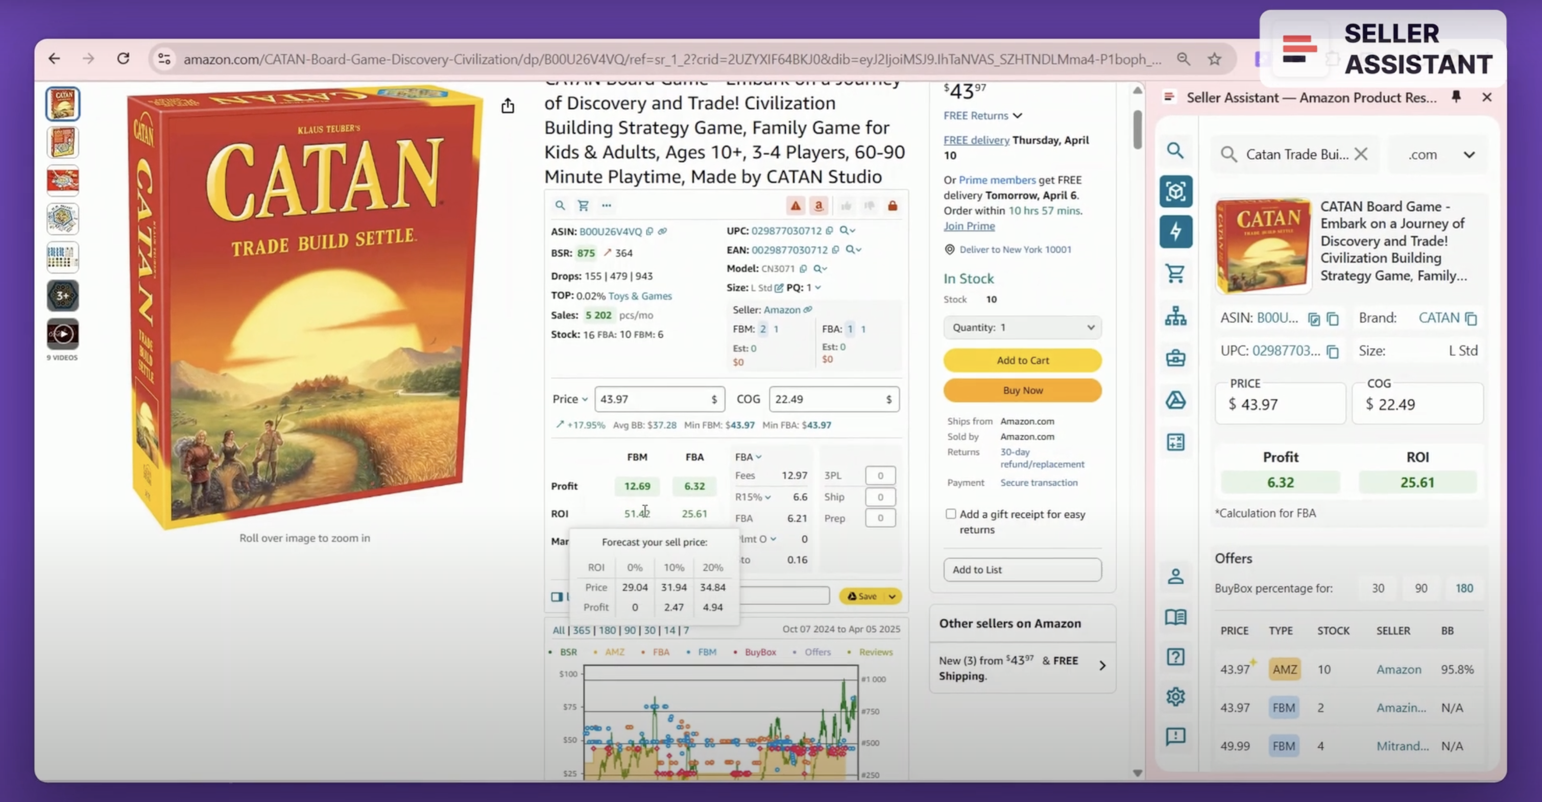Click the orange warning triangle alert icon
This screenshot has height=802, width=1542.
pos(795,206)
